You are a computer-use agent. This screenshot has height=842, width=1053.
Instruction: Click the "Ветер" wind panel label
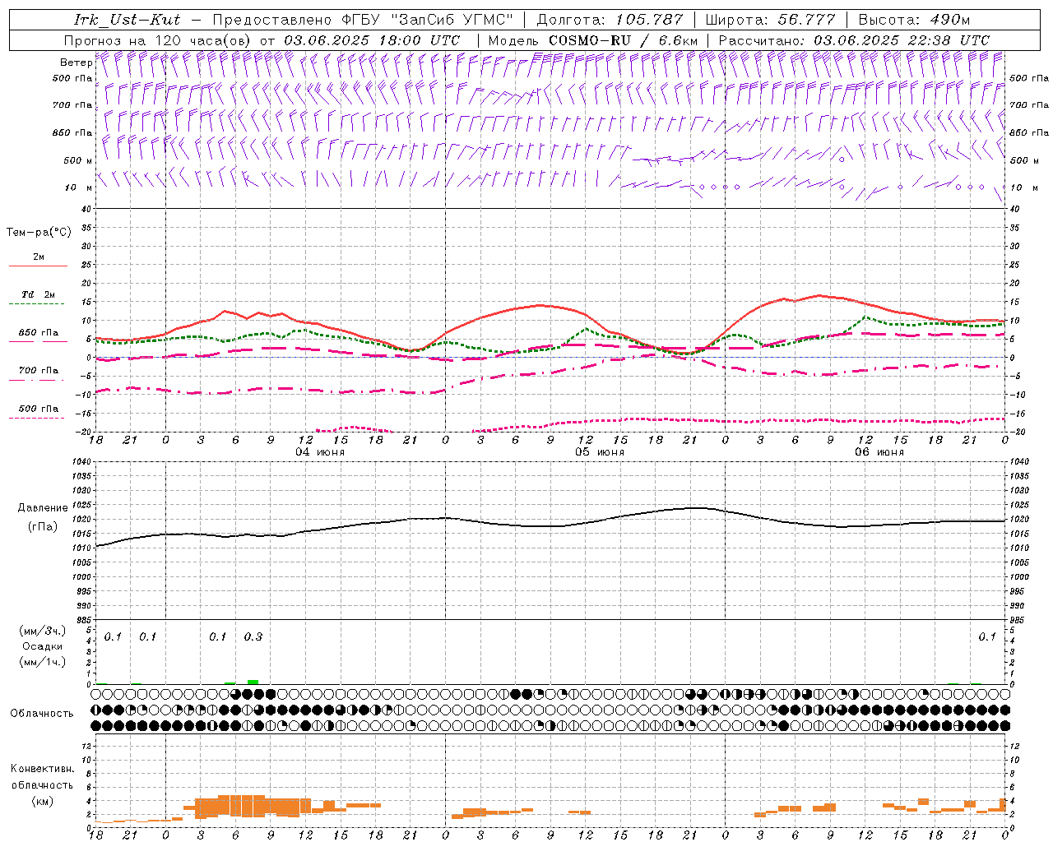(76, 62)
